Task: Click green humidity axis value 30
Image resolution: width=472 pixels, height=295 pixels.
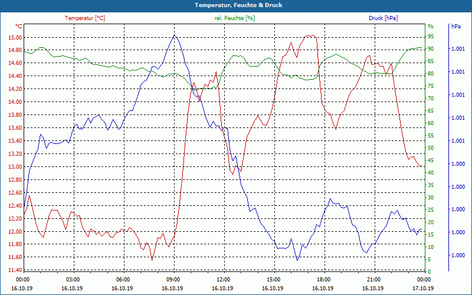Action: (x=431, y=198)
